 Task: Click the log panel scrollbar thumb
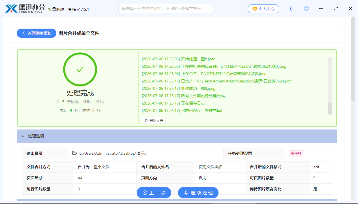(330, 109)
